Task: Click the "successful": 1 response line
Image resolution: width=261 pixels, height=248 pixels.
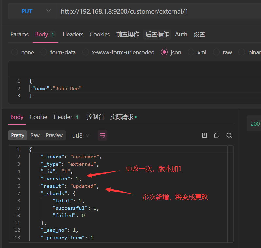Action: [x=76, y=208]
